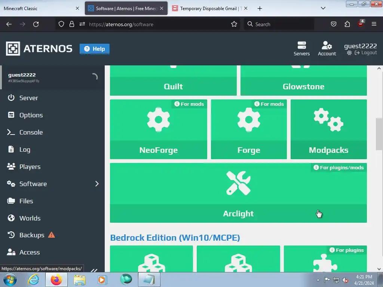Click the address bar URL
Viewport: 383px width, 287px height.
click(x=121, y=24)
